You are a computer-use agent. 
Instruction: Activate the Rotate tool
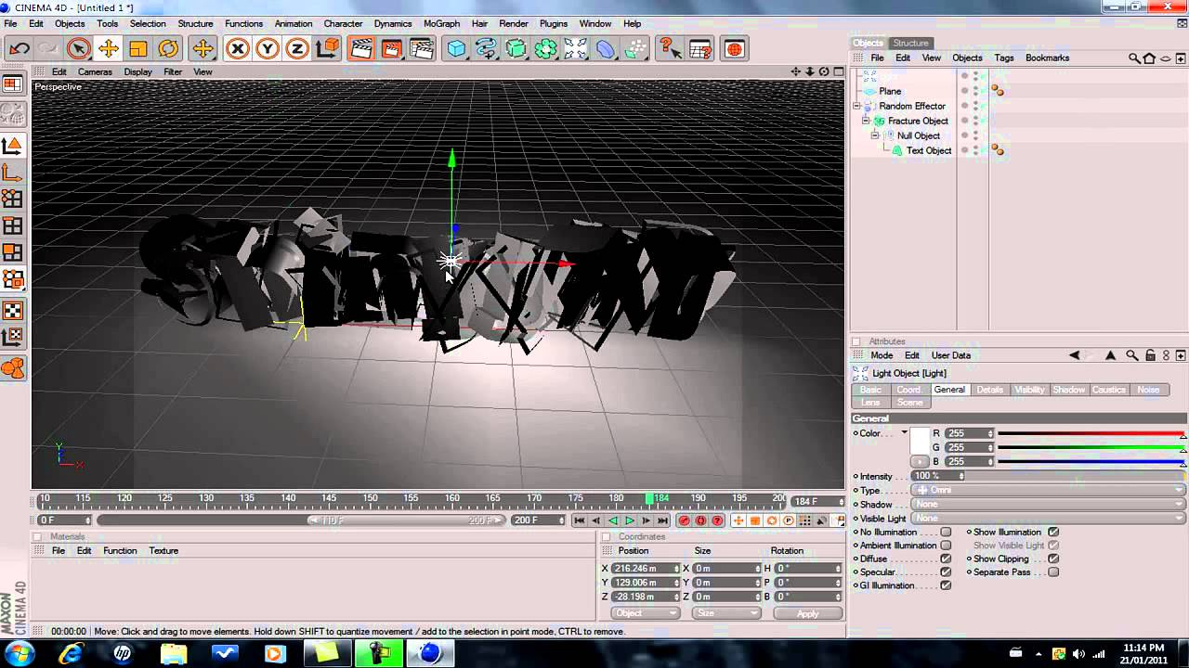168,49
